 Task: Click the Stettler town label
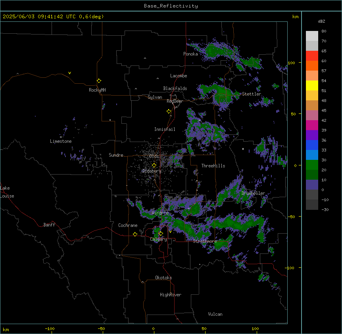tap(252, 94)
